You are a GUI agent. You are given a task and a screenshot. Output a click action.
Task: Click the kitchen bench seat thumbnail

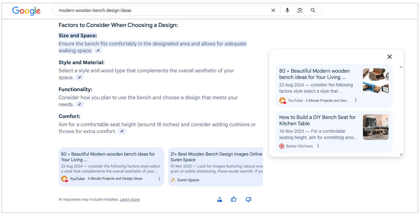pyautogui.click(x=375, y=127)
